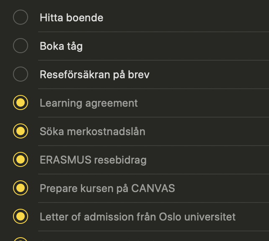The height and width of the screenshot is (241, 269).
Task: Click Prepare kursen på CANVAS title
Action: pos(107,188)
